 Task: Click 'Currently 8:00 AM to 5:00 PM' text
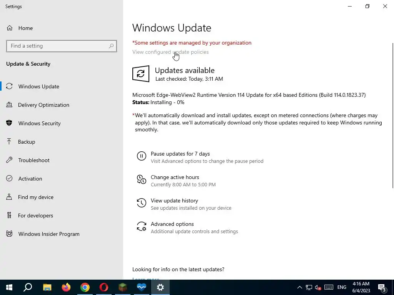[x=183, y=185]
